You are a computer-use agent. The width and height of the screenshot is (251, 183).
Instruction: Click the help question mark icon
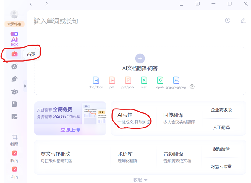coord(192,87)
